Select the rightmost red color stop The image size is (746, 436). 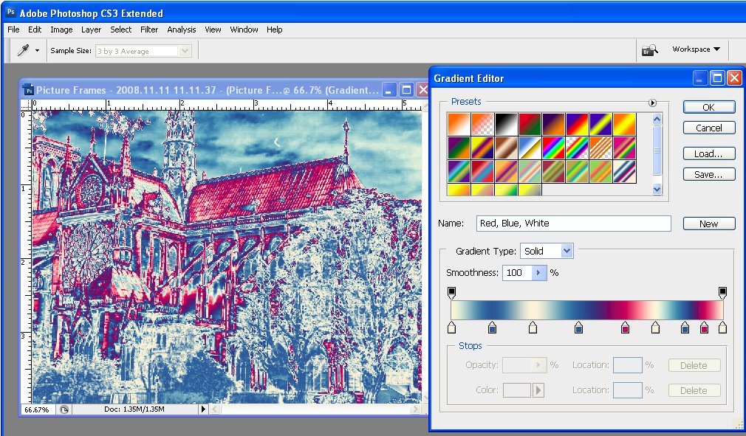(x=704, y=328)
